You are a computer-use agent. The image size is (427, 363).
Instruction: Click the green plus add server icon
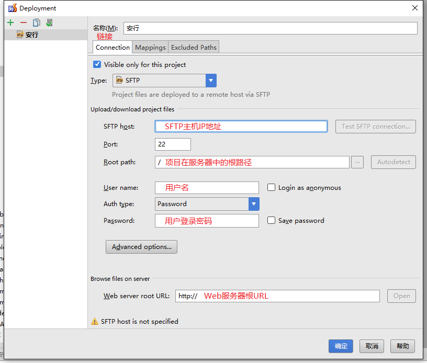point(10,22)
